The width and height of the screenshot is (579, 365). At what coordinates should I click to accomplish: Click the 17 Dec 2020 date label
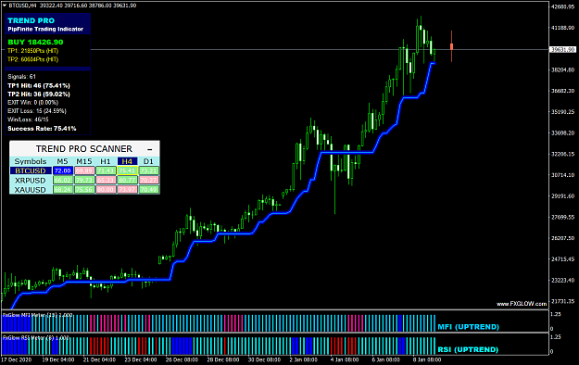[x=17, y=359]
